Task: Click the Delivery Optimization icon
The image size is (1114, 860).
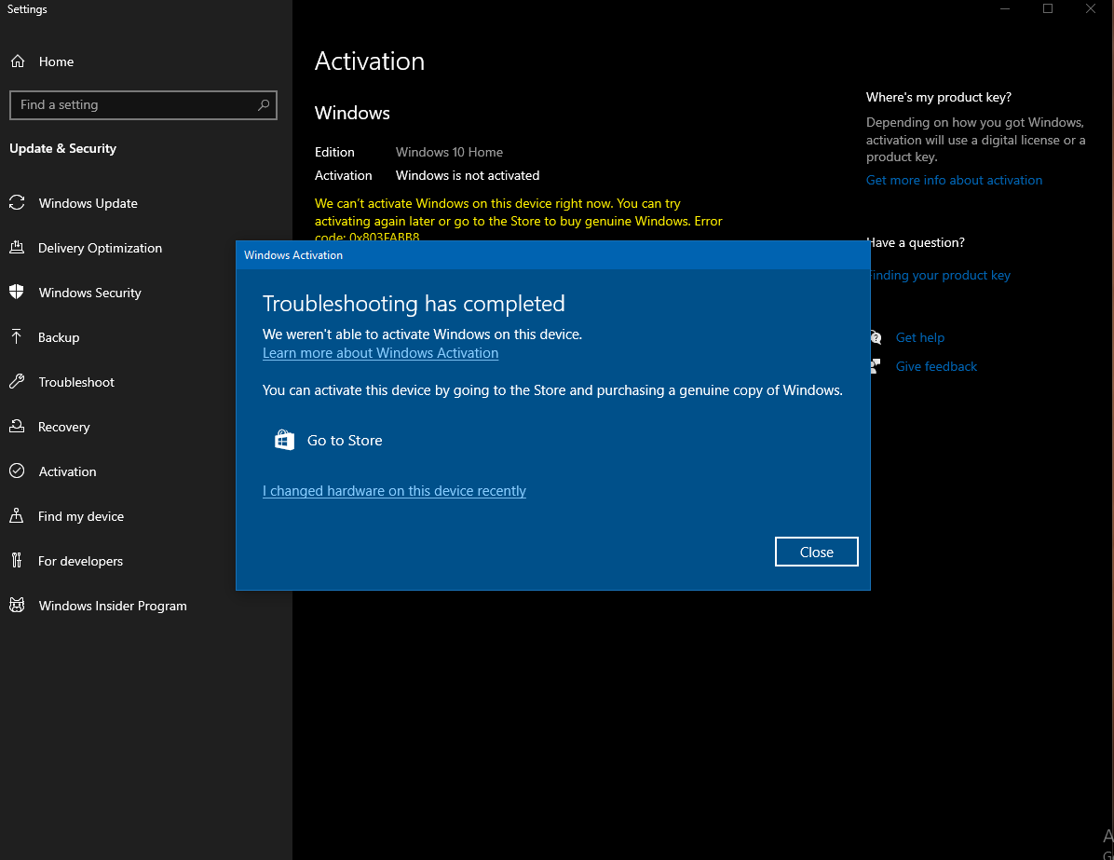Action: [x=17, y=247]
